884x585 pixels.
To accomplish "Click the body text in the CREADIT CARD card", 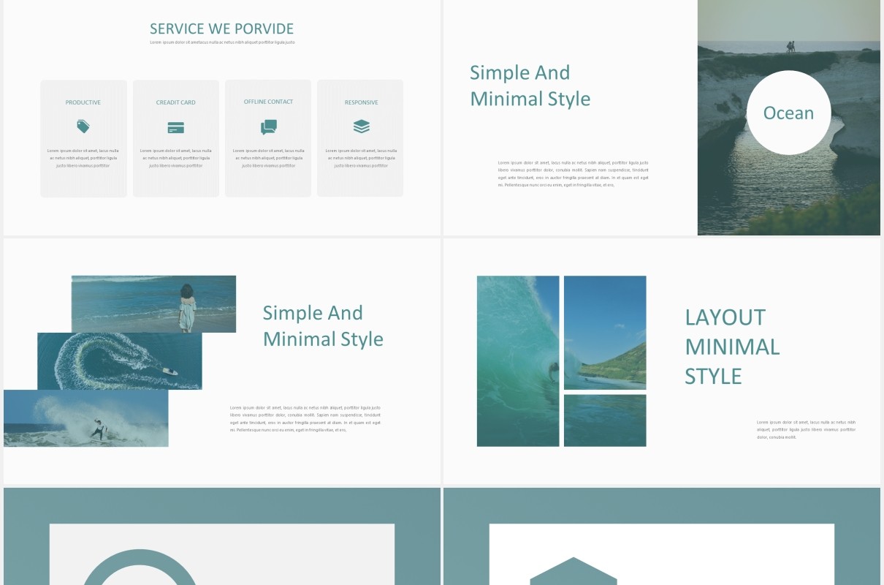I will pos(176,158).
